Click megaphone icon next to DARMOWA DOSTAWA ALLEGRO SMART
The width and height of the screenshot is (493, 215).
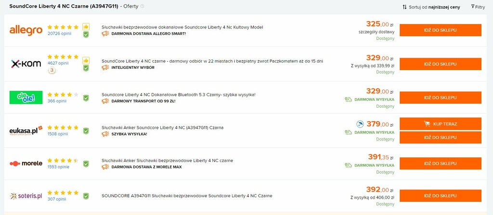(x=105, y=34)
